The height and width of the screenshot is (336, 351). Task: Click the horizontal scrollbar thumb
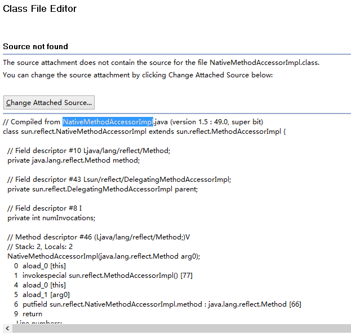pyautogui.click(x=180, y=328)
